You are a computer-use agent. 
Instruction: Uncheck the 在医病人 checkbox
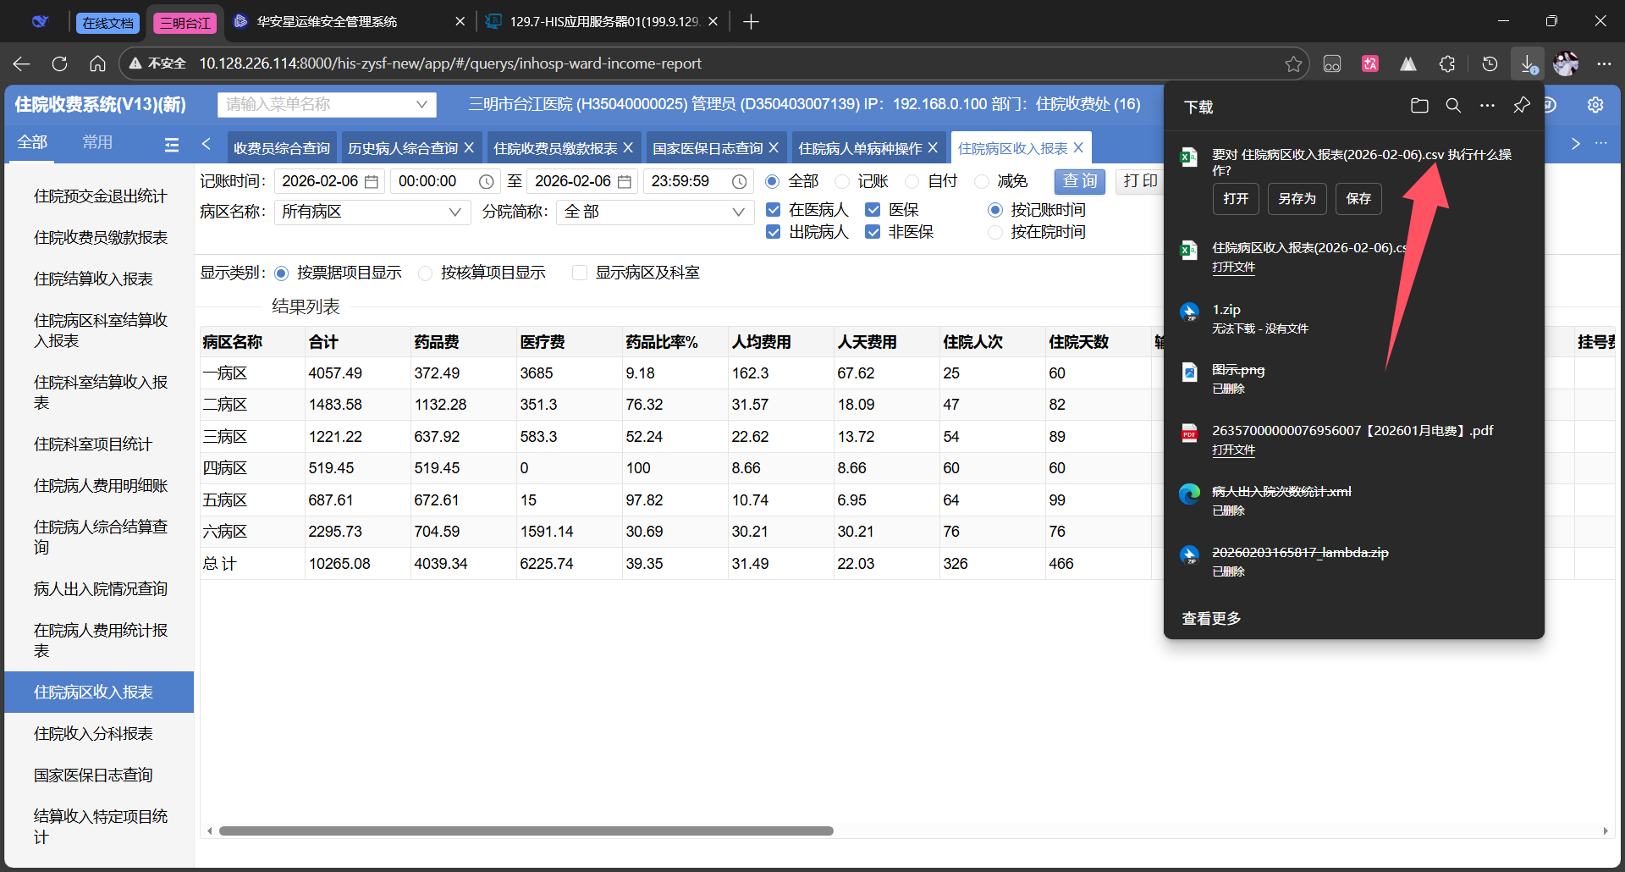click(773, 210)
